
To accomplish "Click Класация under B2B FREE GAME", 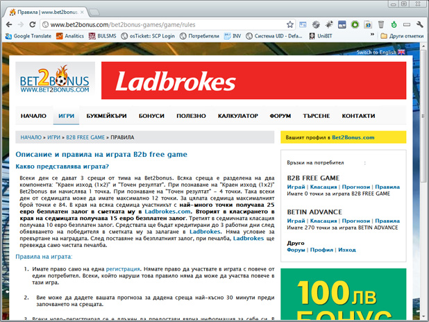I will pos(323,187).
